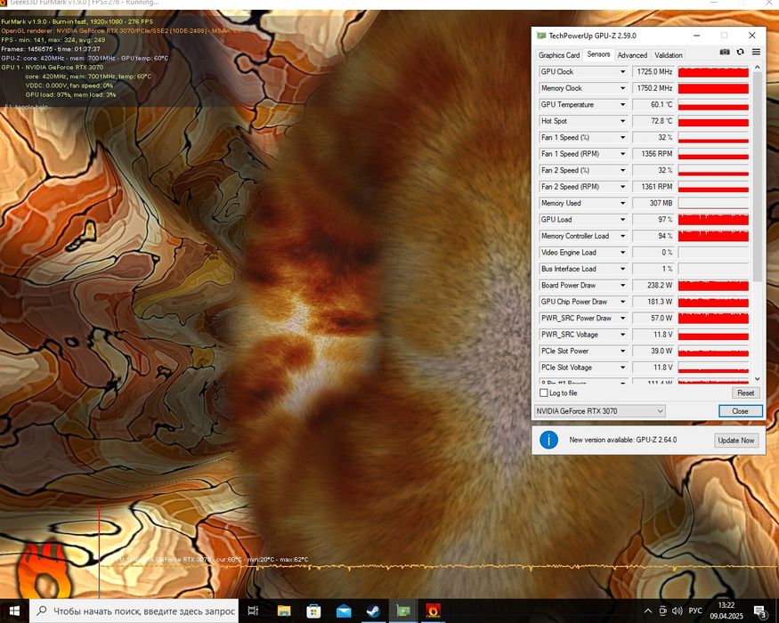Open NVIDIA GeForce RTX 3070 selector
The image size is (779, 623).
600,411
